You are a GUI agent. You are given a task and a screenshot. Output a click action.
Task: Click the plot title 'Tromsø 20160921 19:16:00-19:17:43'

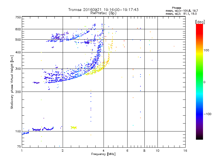click(x=103, y=10)
